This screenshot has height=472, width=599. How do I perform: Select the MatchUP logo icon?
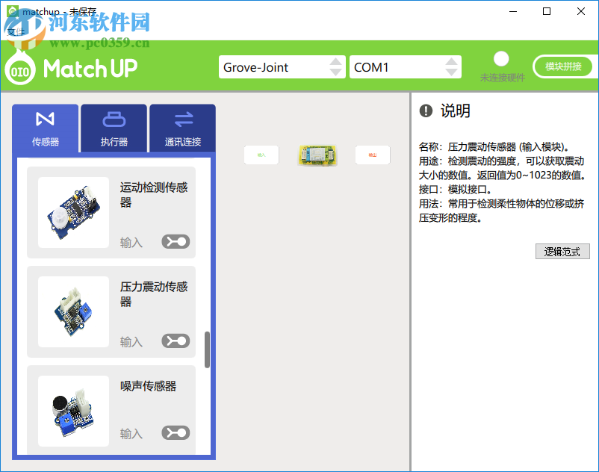pyautogui.click(x=19, y=69)
